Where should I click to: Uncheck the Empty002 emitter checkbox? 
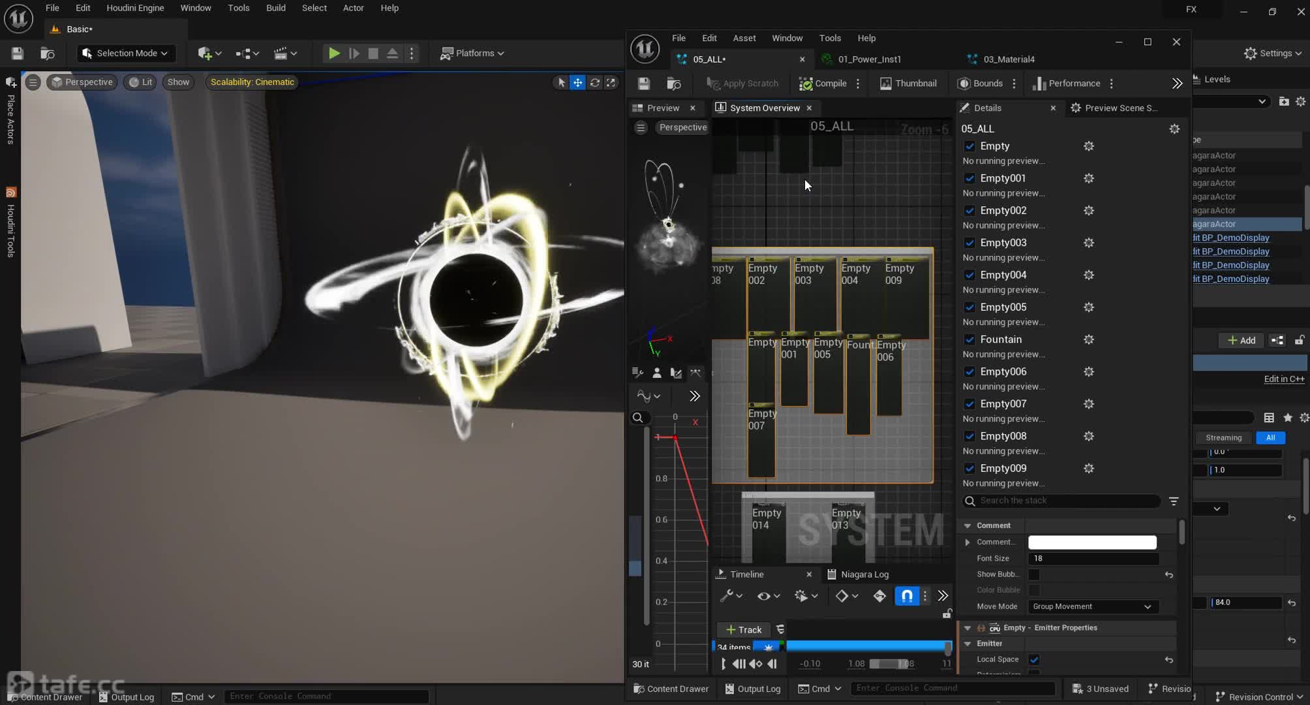pyautogui.click(x=969, y=211)
